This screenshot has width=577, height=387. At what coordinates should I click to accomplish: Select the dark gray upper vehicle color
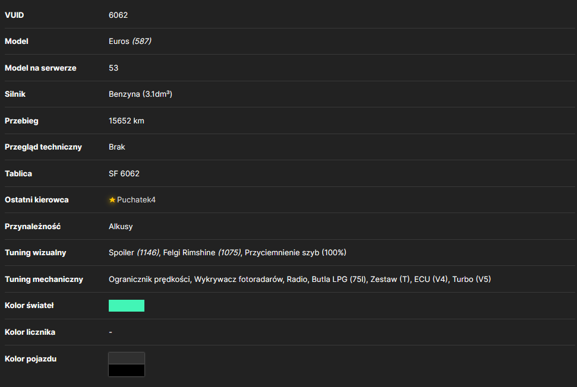126,359
